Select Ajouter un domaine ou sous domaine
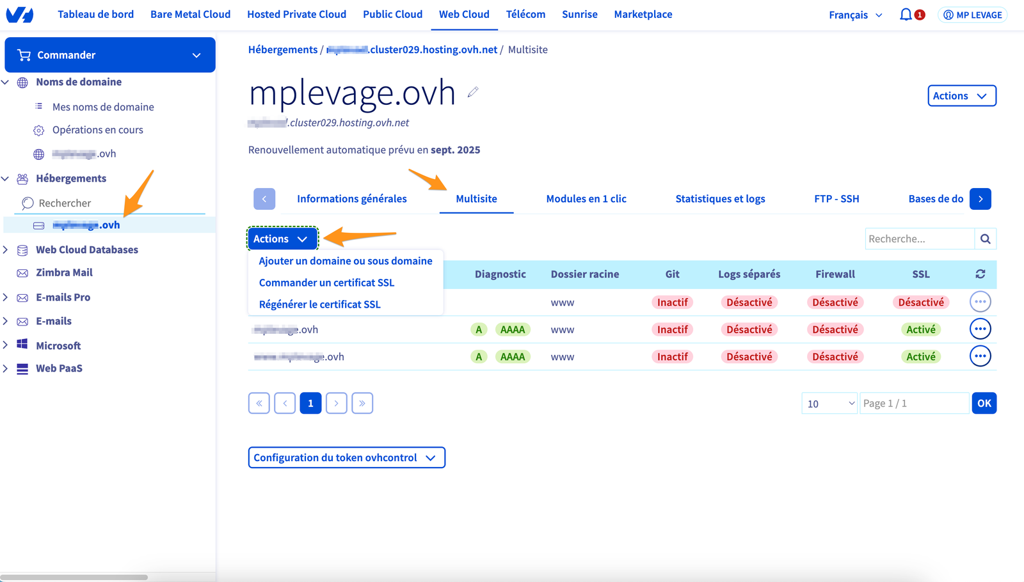 (x=346, y=261)
